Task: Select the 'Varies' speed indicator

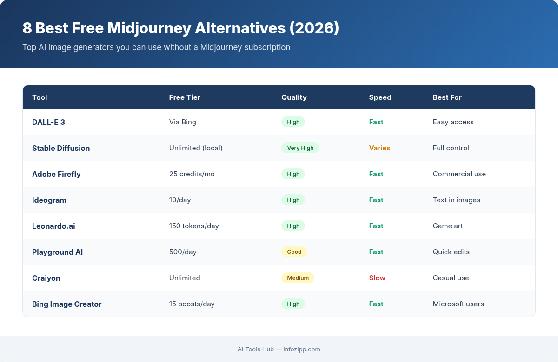Action: (379, 148)
